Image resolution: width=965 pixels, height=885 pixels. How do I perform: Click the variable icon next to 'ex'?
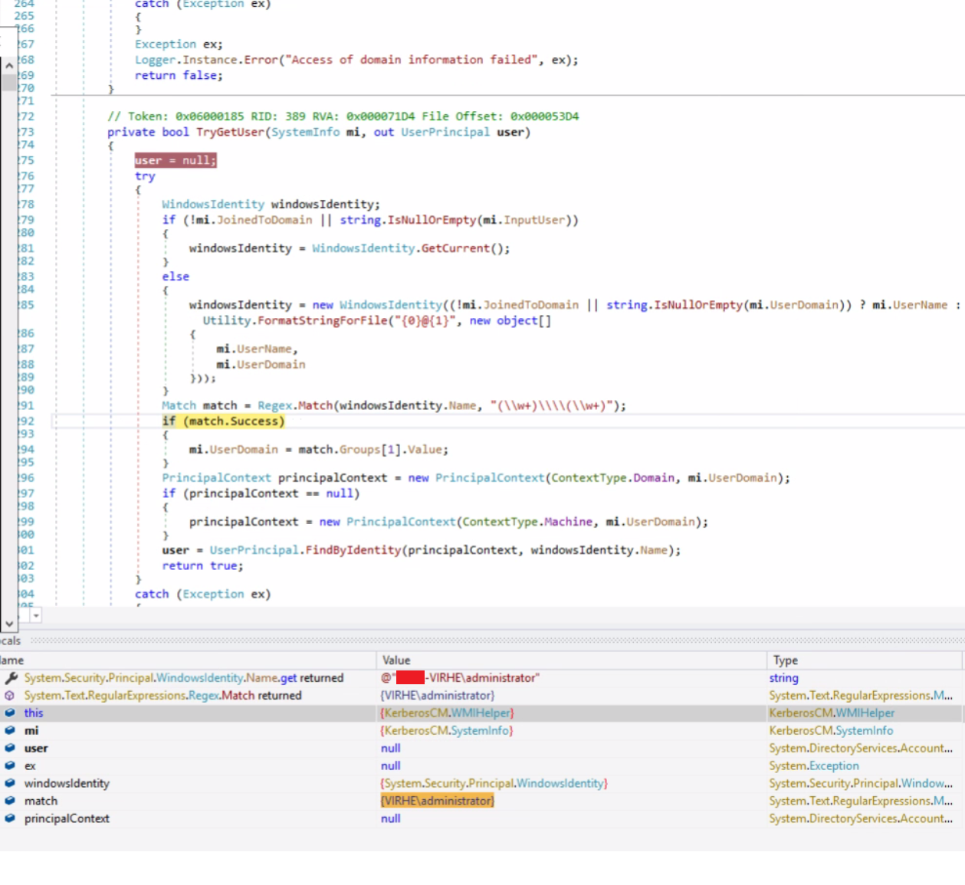10,765
